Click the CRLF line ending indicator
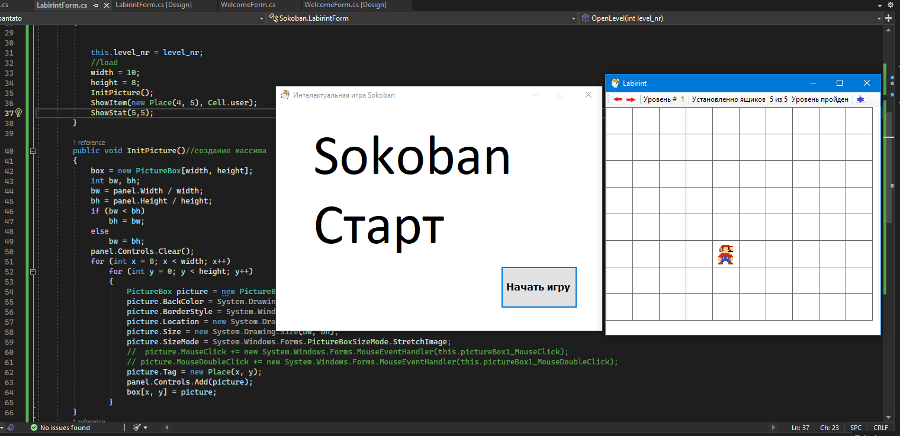 click(x=880, y=427)
